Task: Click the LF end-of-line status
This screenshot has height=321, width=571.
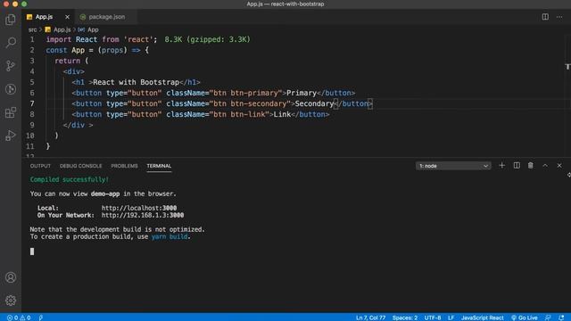Action: [451, 317]
